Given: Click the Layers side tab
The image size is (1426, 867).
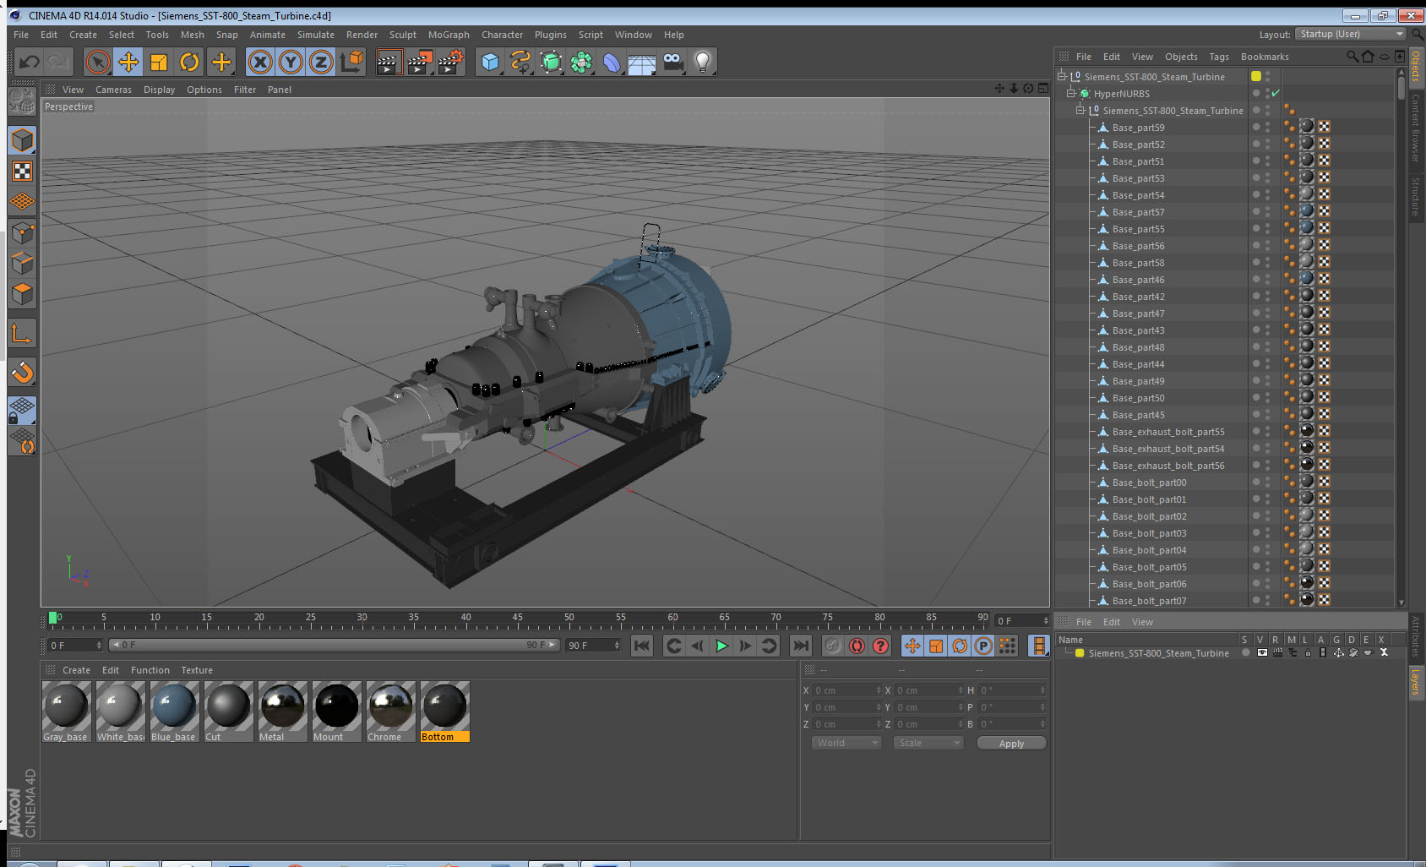Looking at the screenshot, I should pos(1416,682).
